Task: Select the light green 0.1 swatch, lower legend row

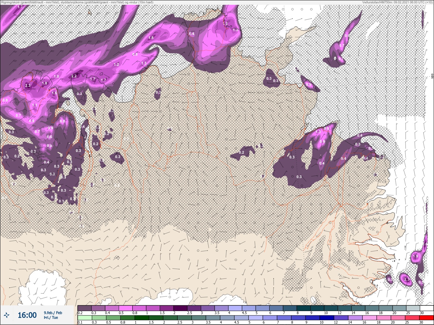Action: (84, 318)
